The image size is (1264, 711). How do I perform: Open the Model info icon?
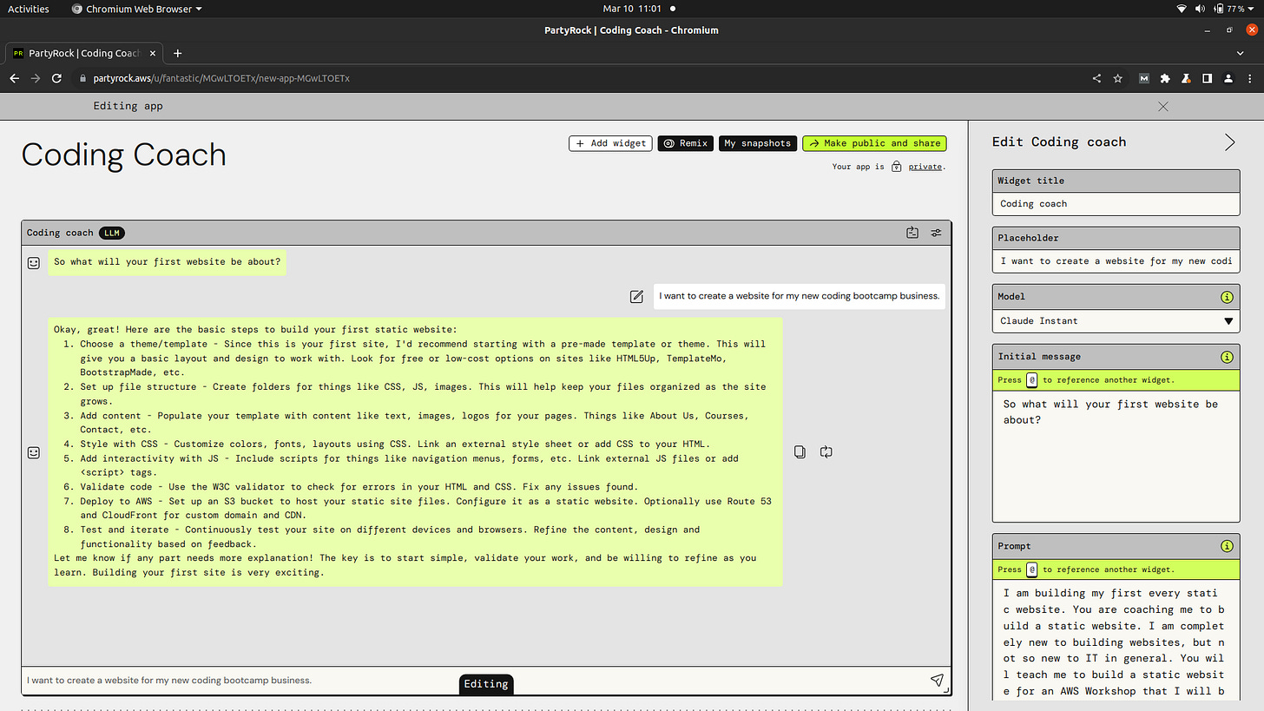(1227, 297)
